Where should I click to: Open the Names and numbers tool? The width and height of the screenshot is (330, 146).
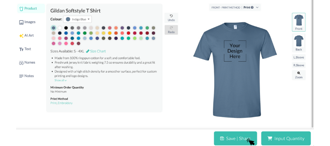click(x=27, y=62)
